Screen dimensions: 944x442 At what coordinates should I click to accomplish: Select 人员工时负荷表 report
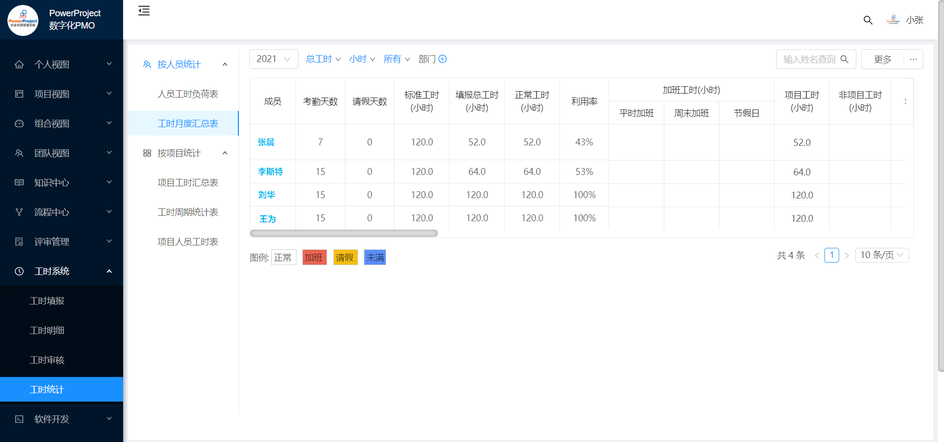[x=188, y=94]
